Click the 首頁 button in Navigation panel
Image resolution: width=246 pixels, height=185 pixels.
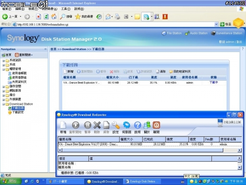pos(7,55)
